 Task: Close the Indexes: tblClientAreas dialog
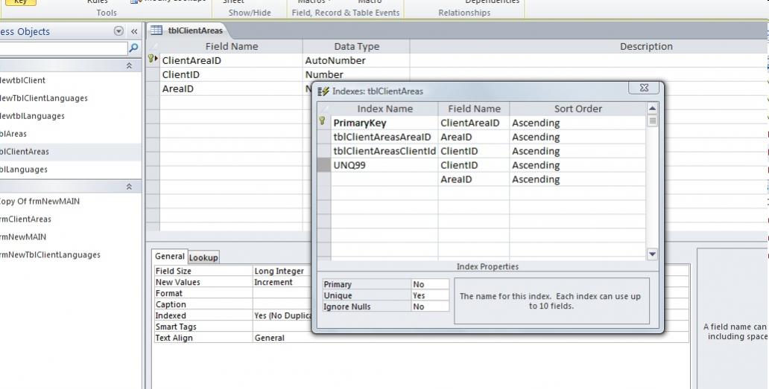pyautogui.click(x=644, y=88)
